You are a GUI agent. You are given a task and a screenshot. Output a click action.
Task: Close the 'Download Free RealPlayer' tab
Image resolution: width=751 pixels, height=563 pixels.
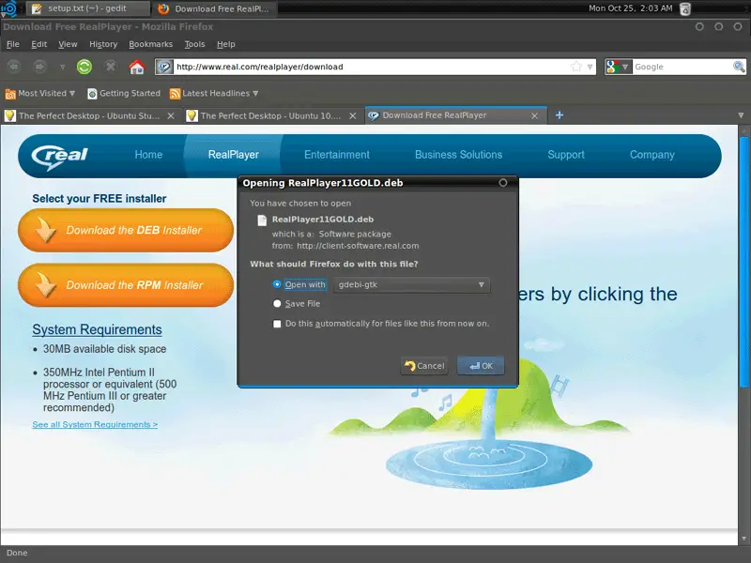[534, 115]
